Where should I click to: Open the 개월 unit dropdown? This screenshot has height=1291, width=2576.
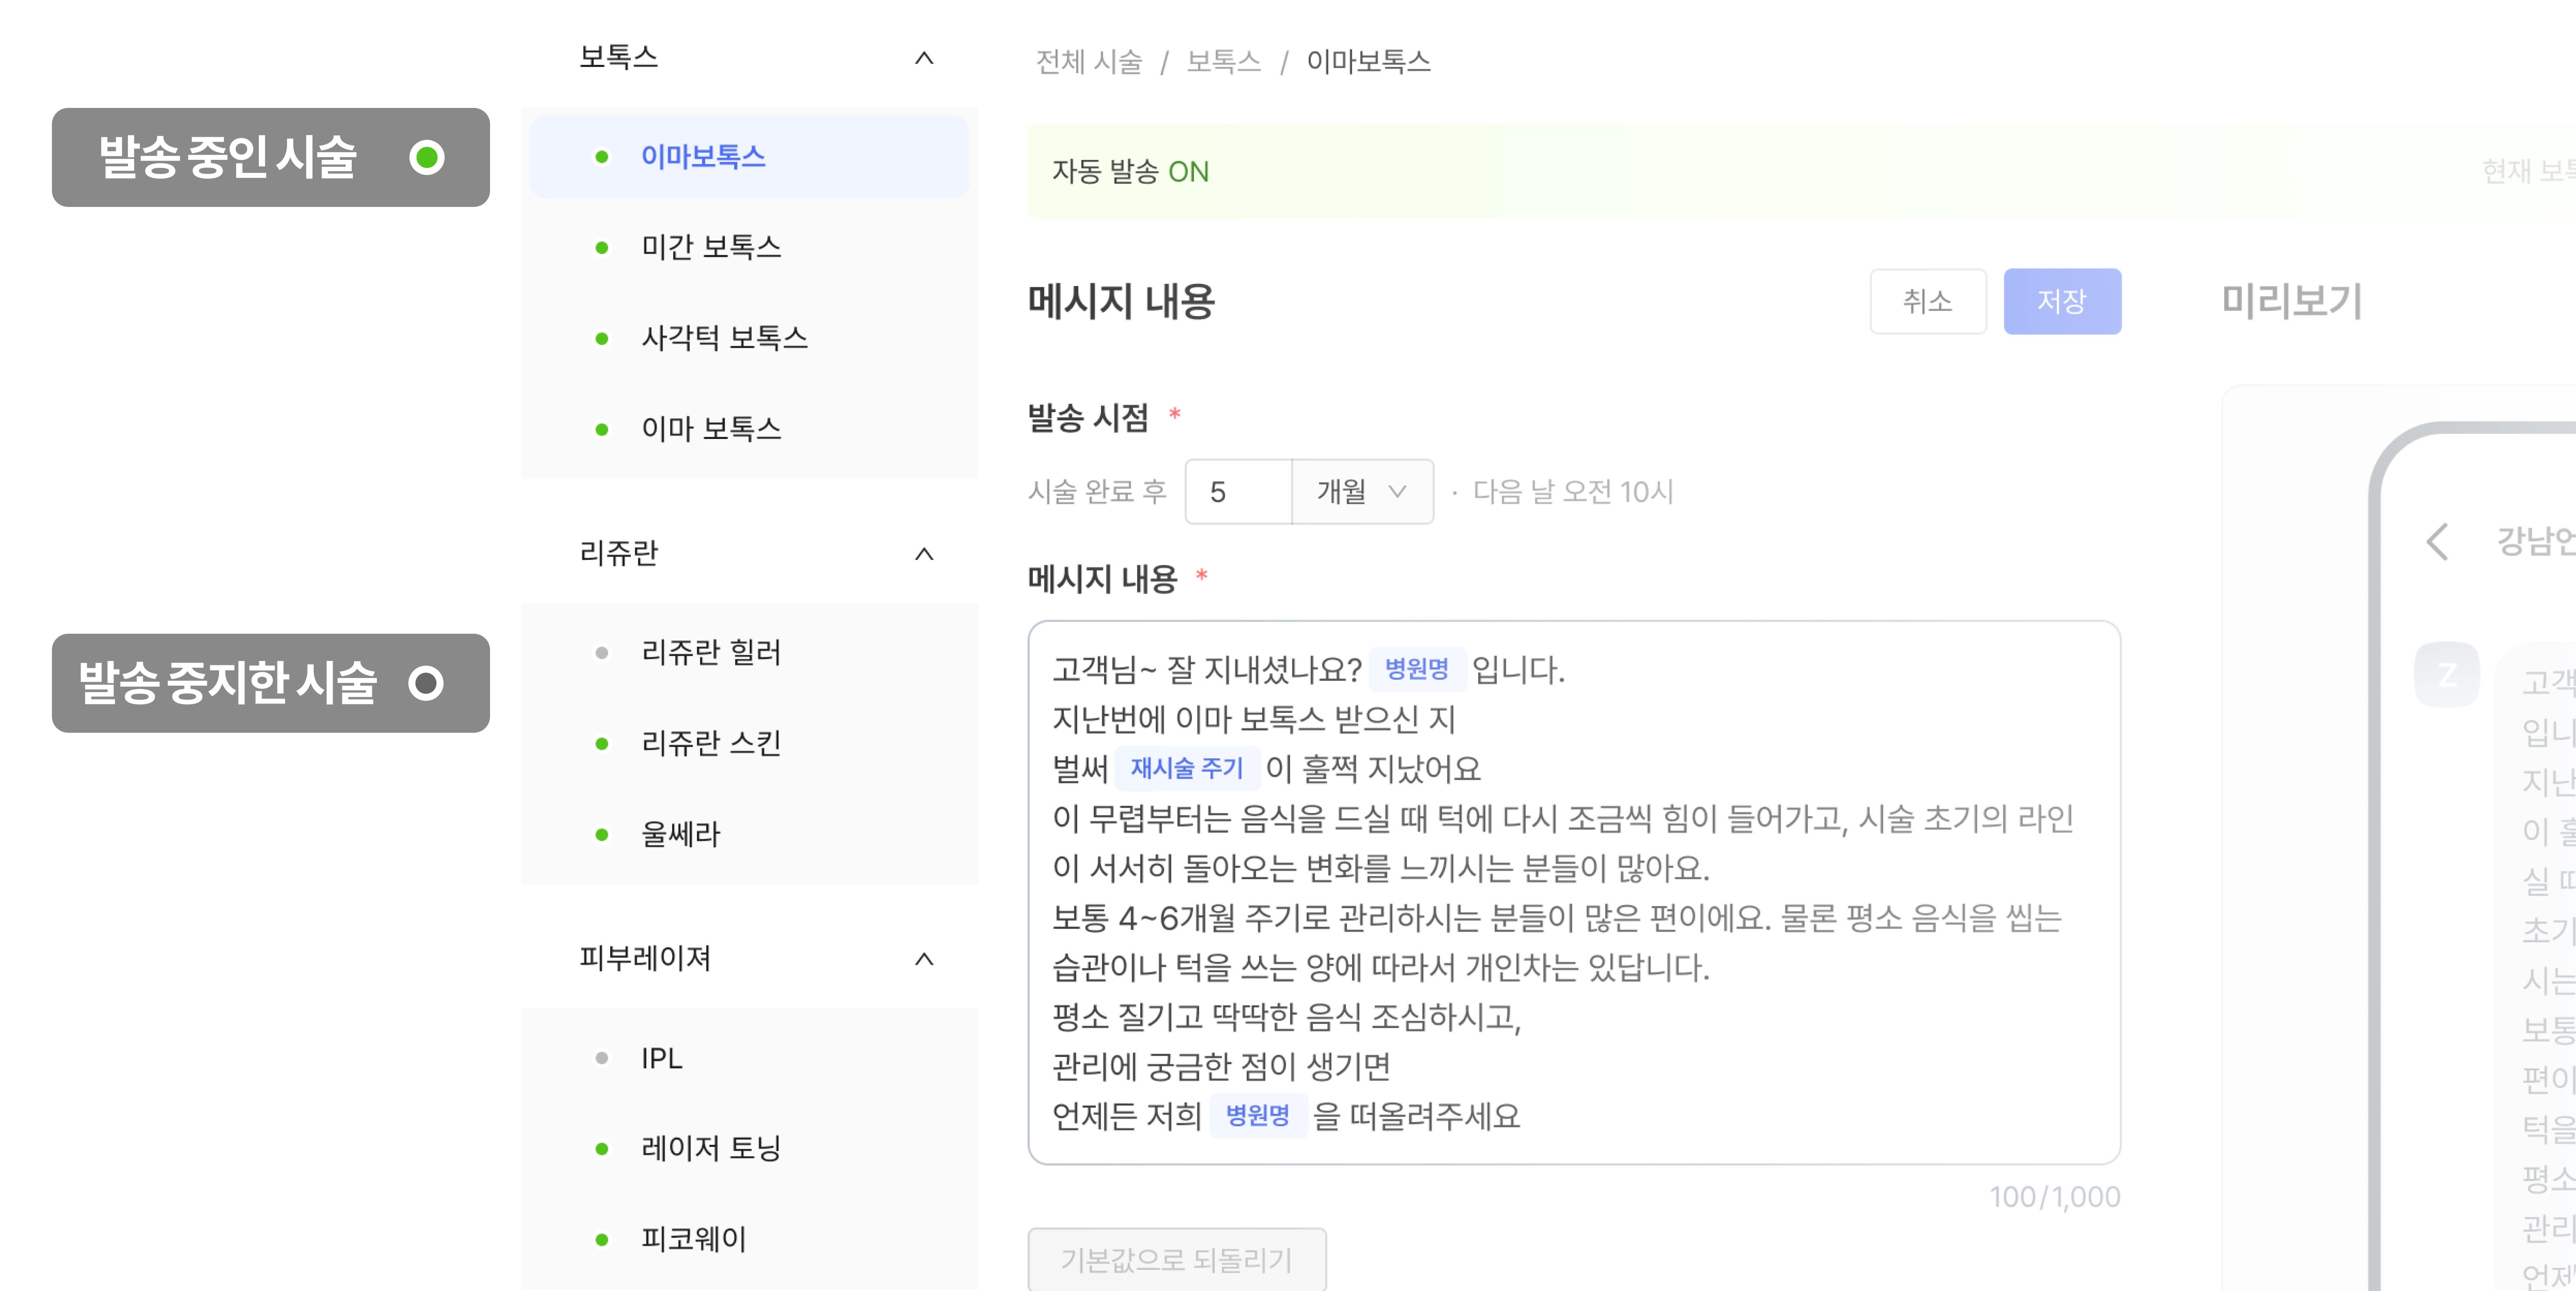pos(1362,491)
